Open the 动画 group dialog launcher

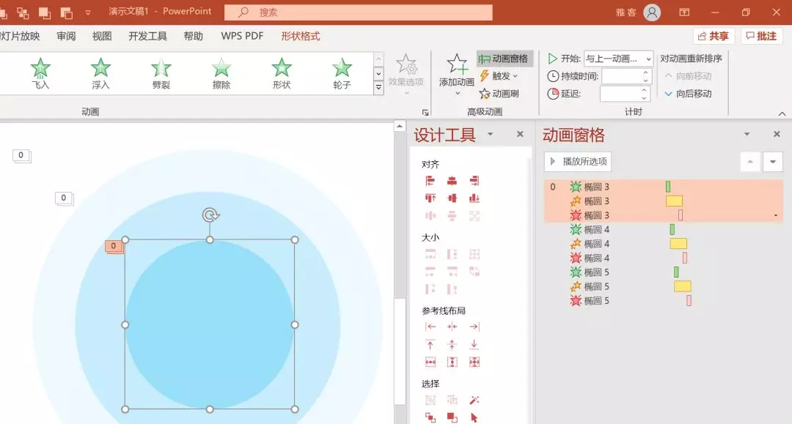tap(425, 112)
